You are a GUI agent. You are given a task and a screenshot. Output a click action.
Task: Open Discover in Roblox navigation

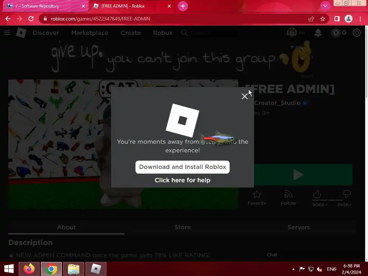click(46, 33)
